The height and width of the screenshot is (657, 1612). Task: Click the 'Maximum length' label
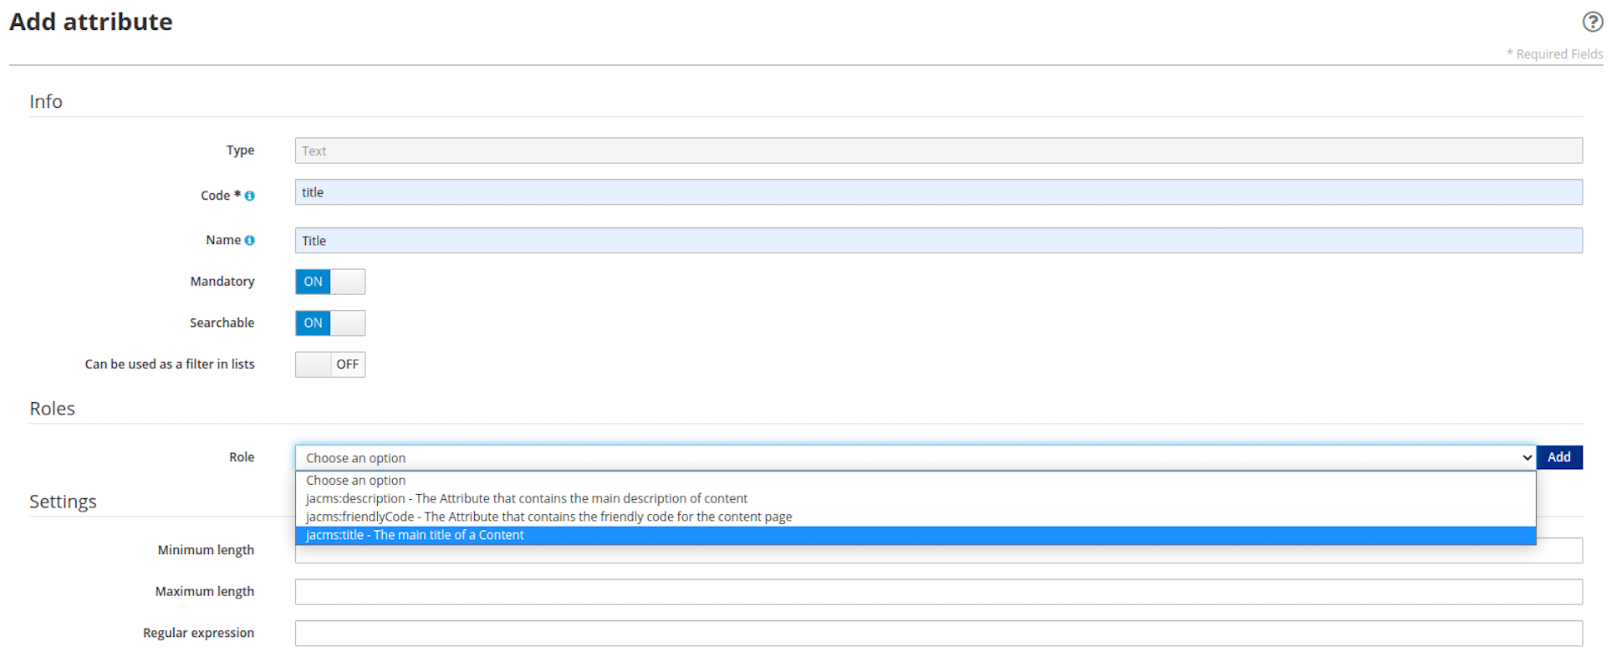coord(205,592)
